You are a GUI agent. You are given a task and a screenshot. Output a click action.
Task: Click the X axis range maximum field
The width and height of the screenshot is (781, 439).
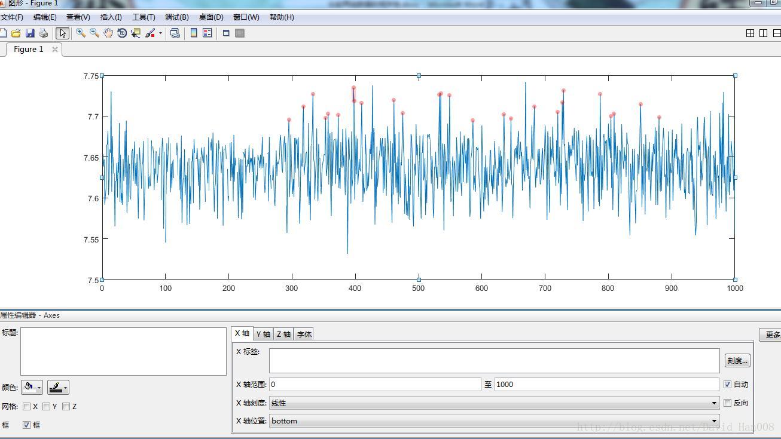[x=606, y=385]
